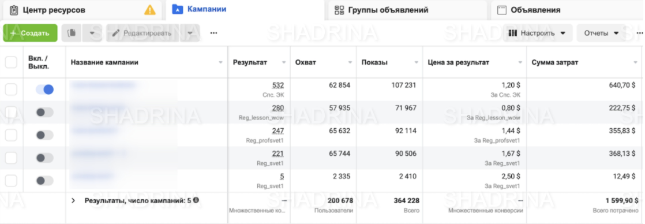Image resolution: width=645 pixels, height=224 pixels.
Task: Open the Отчеты dropdown
Action: pyautogui.click(x=602, y=33)
